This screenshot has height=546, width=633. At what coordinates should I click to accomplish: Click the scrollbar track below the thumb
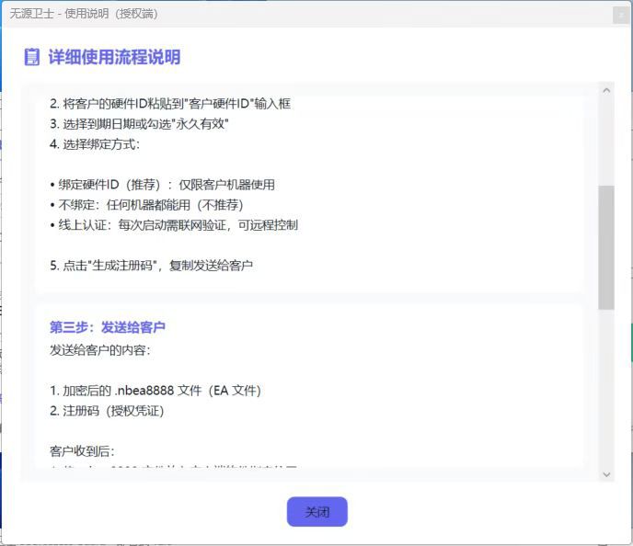click(606, 387)
